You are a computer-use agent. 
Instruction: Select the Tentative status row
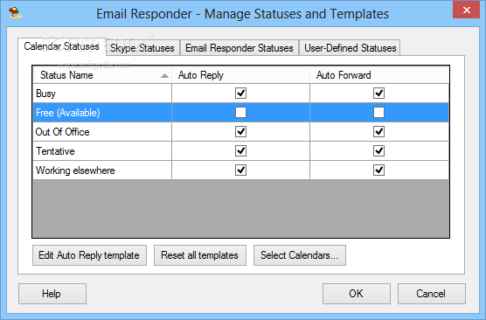click(x=240, y=151)
